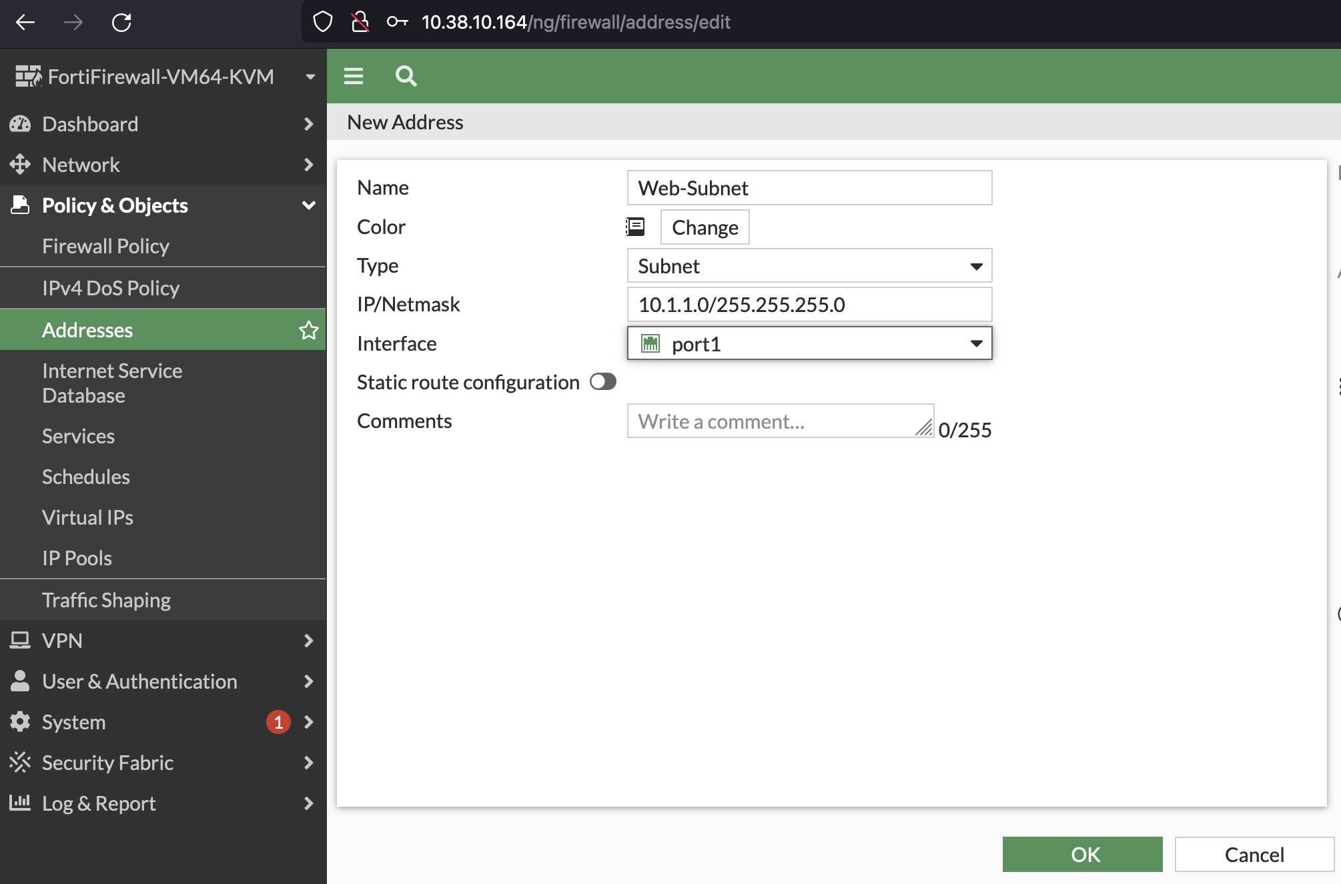Open FortiFirewall-VM64-KVM dropdown arrow
Viewport: 1341px width, 884px height.
tap(310, 77)
